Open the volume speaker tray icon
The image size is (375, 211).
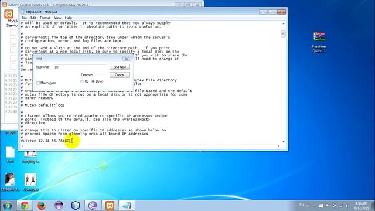click(x=347, y=206)
